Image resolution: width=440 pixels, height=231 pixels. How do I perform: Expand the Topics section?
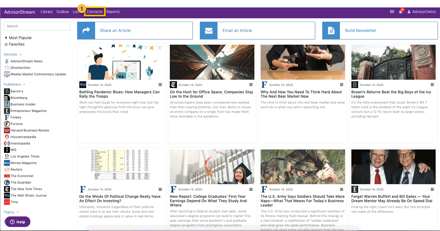[11, 212]
